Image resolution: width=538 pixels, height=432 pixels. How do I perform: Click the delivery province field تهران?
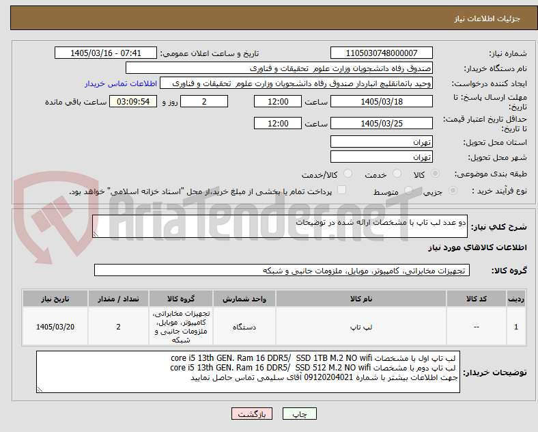(x=381, y=141)
